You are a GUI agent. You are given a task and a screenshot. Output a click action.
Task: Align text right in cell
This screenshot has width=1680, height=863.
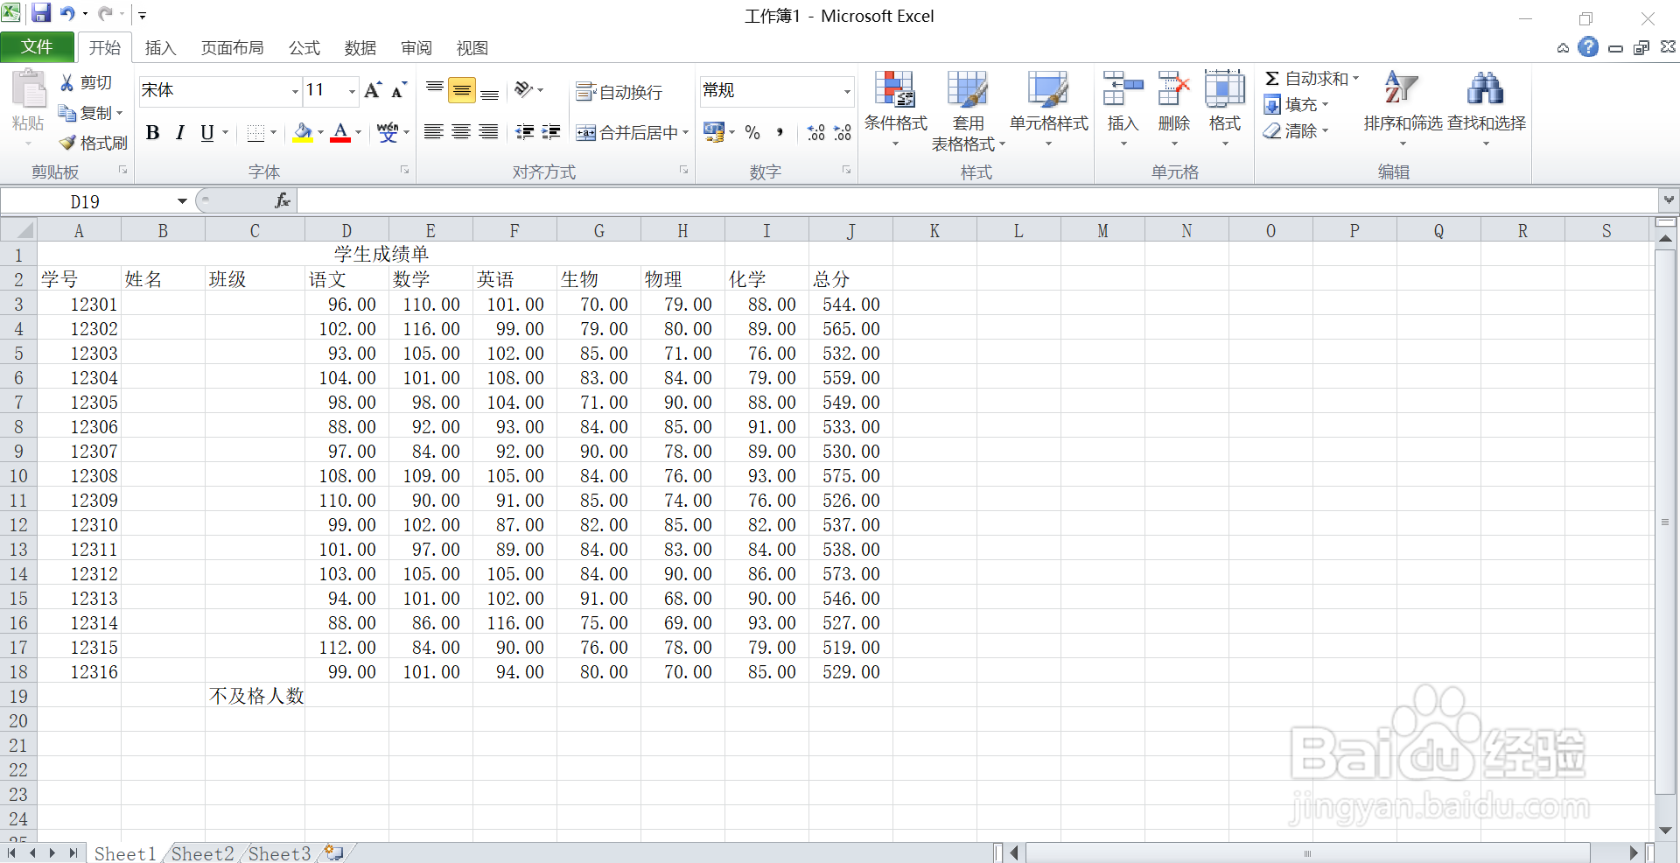(489, 132)
